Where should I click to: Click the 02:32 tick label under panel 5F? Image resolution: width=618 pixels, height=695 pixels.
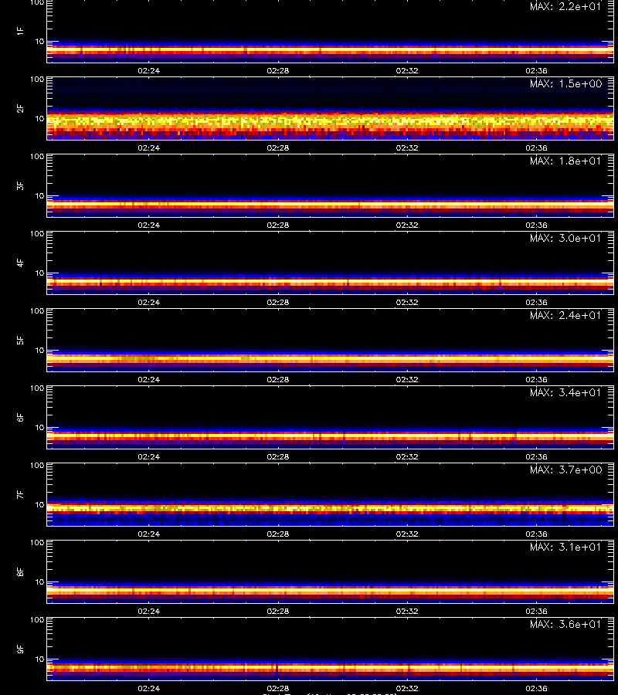407,379
